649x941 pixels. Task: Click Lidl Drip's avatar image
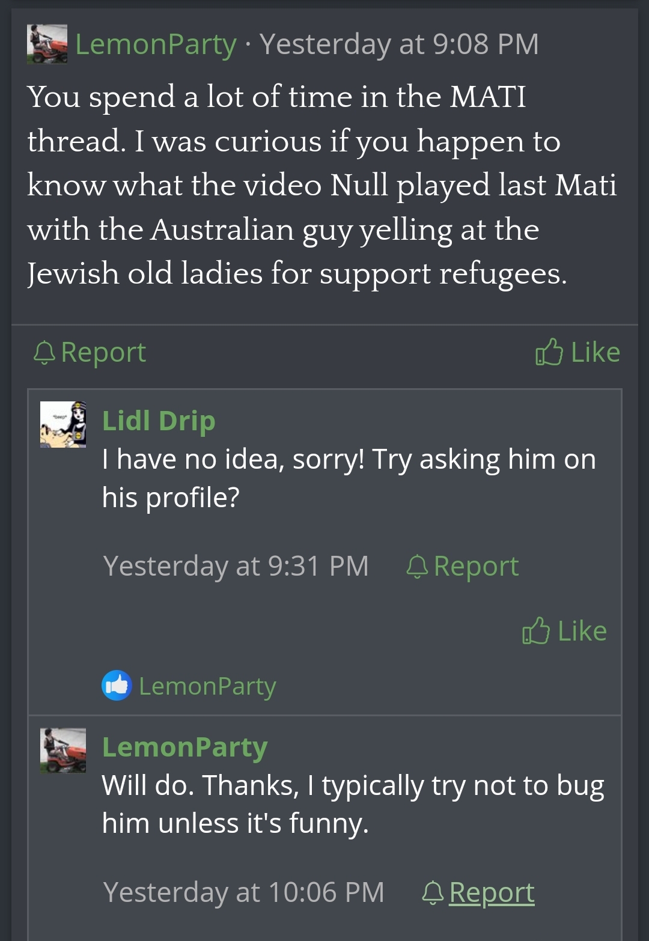(x=63, y=424)
